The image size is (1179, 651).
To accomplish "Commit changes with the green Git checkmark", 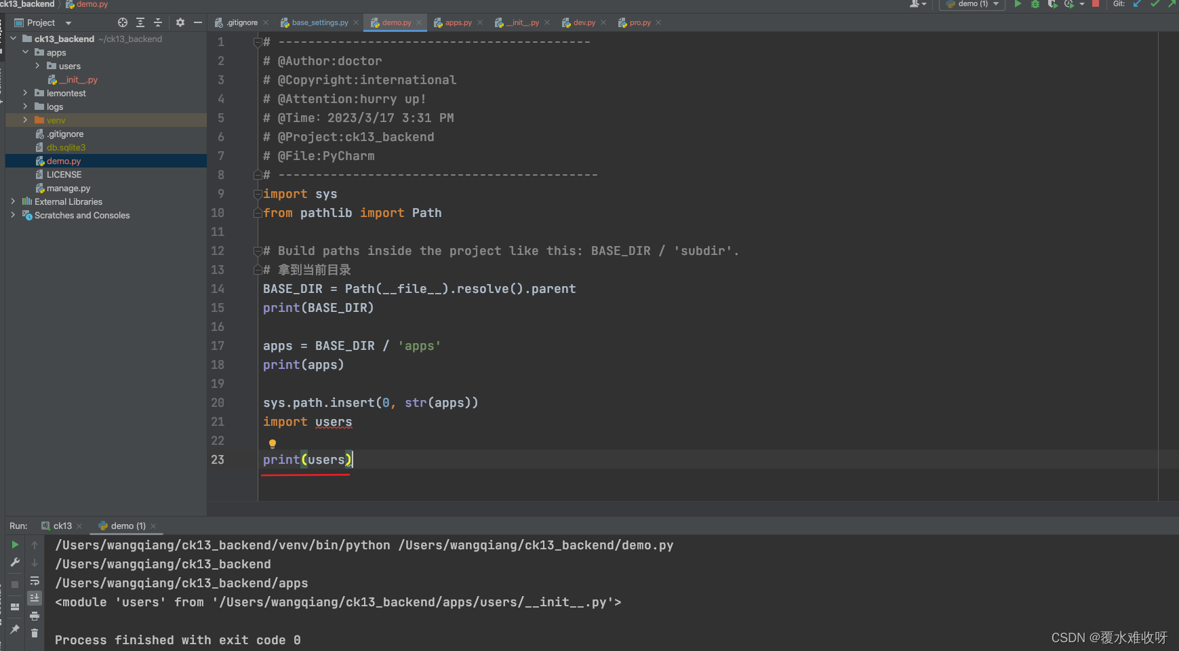I will pos(1155,4).
